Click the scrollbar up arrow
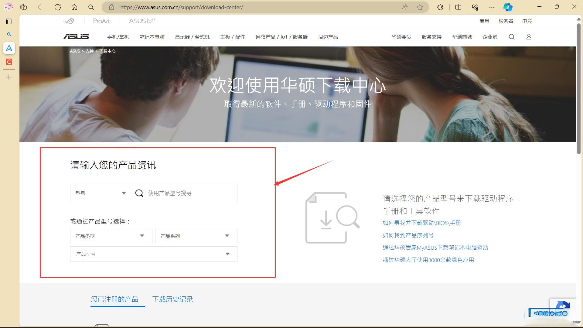The height and width of the screenshot is (328, 583). pos(579,19)
